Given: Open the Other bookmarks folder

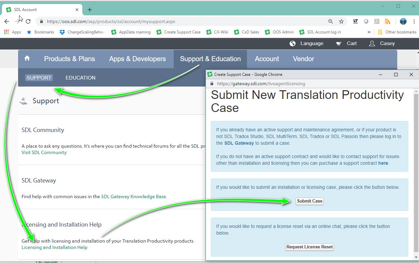Looking at the screenshot, I should click(x=397, y=32).
